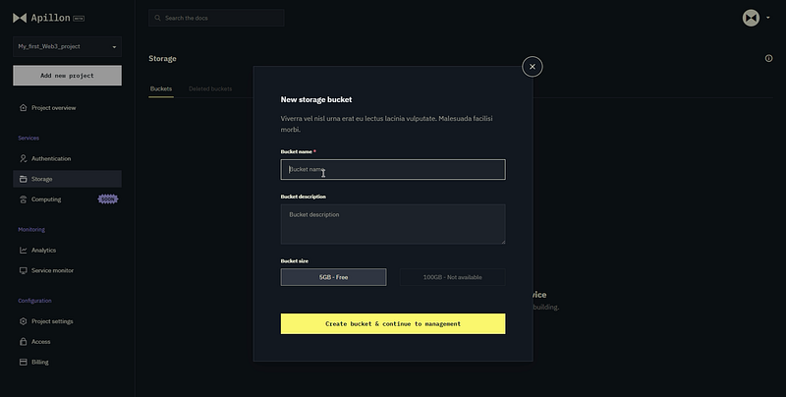The image size is (786, 397).
Task: Click the Add new project button
Action: click(67, 76)
